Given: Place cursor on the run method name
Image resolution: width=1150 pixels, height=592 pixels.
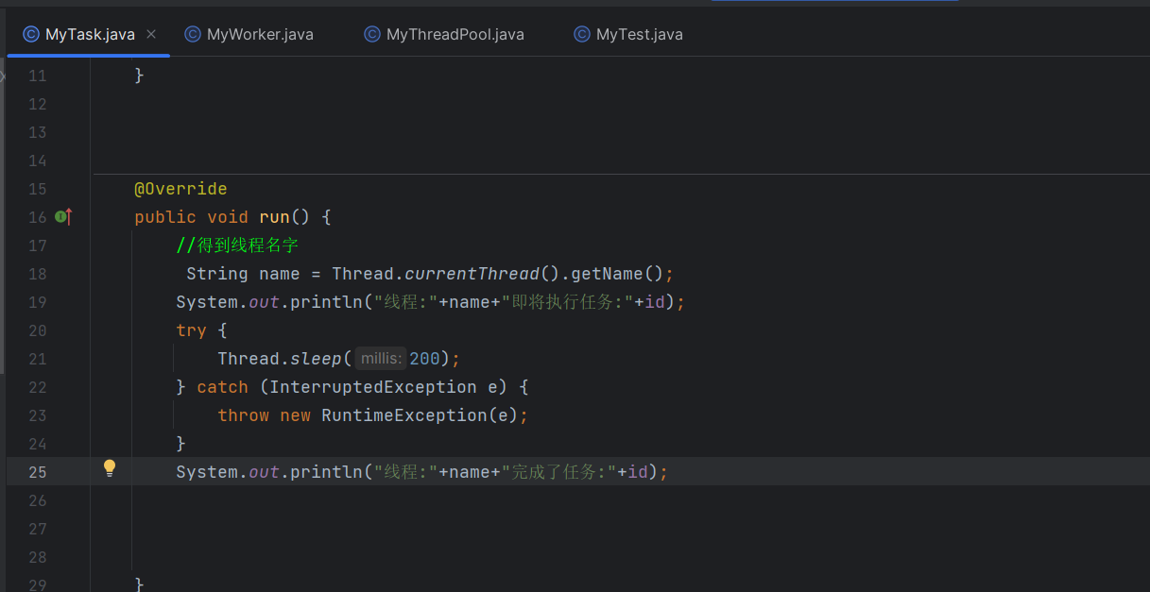Looking at the screenshot, I should (274, 217).
